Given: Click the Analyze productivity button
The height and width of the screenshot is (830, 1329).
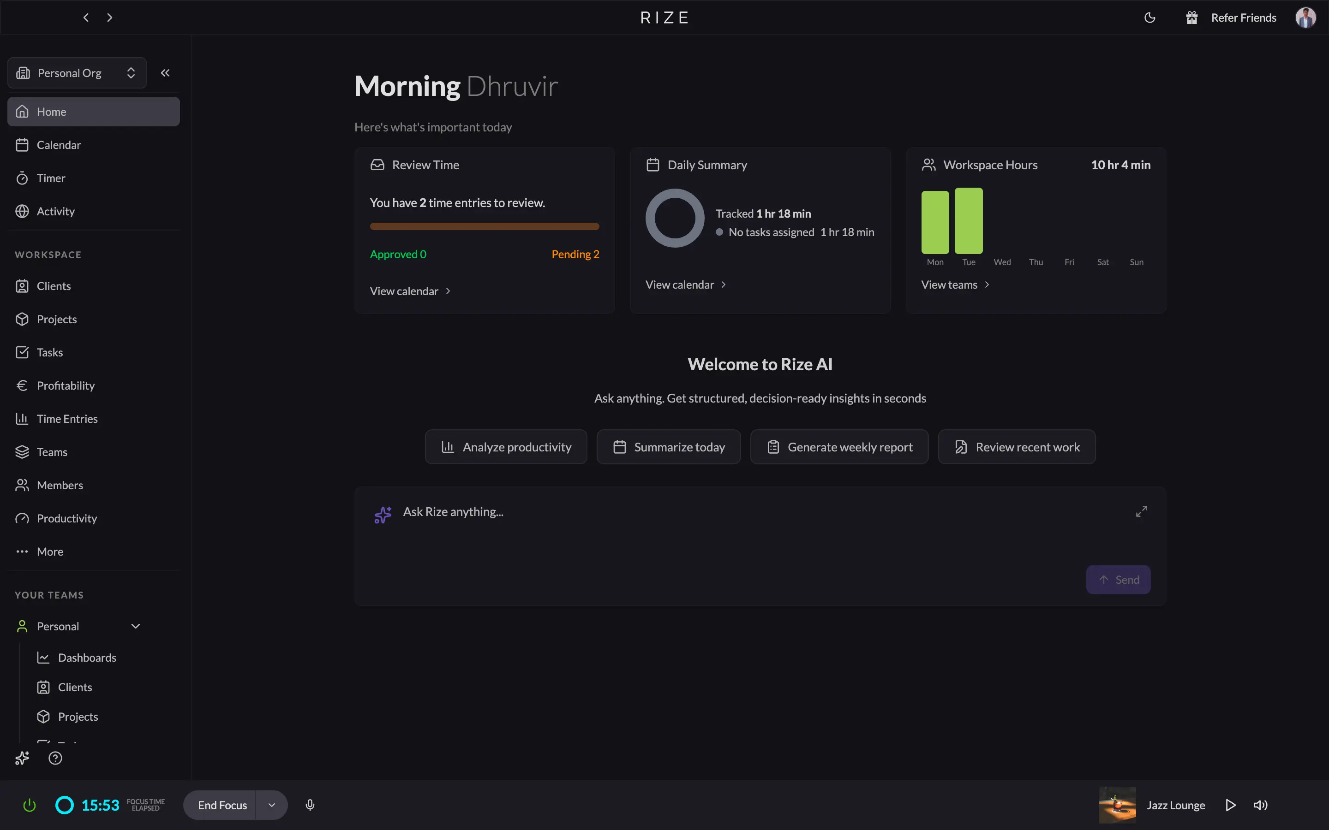Looking at the screenshot, I should tap(506, 447).
